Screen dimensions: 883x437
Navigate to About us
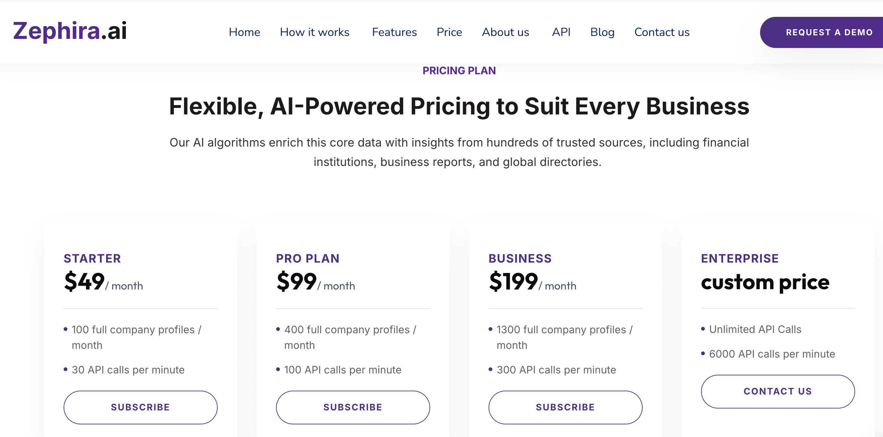[x=505, y=32]
